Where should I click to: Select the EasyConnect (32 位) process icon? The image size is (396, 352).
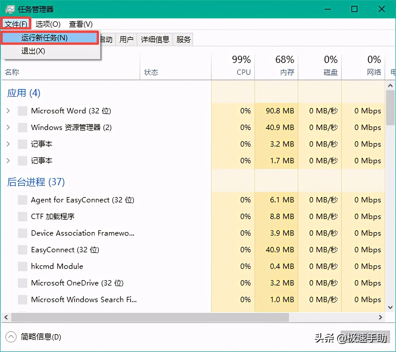pos(23,250)
